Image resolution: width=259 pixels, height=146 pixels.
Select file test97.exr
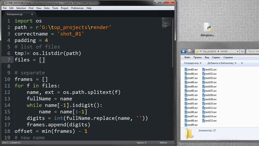pos(191,116)
